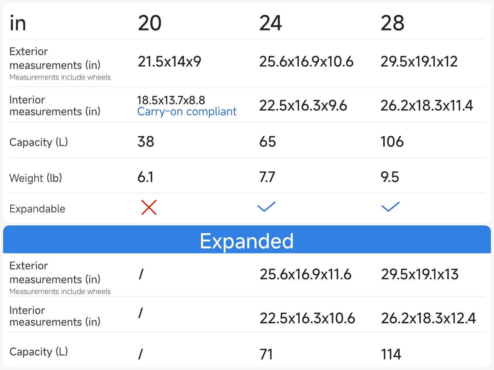The height and width of the screenshot is (370, 494).
Task: Click the 21.5x14x9 exterior measurement
Action: (x=169, y=62)
